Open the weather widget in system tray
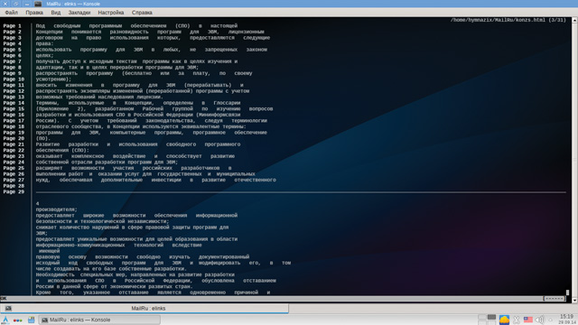 click(504, 320)
